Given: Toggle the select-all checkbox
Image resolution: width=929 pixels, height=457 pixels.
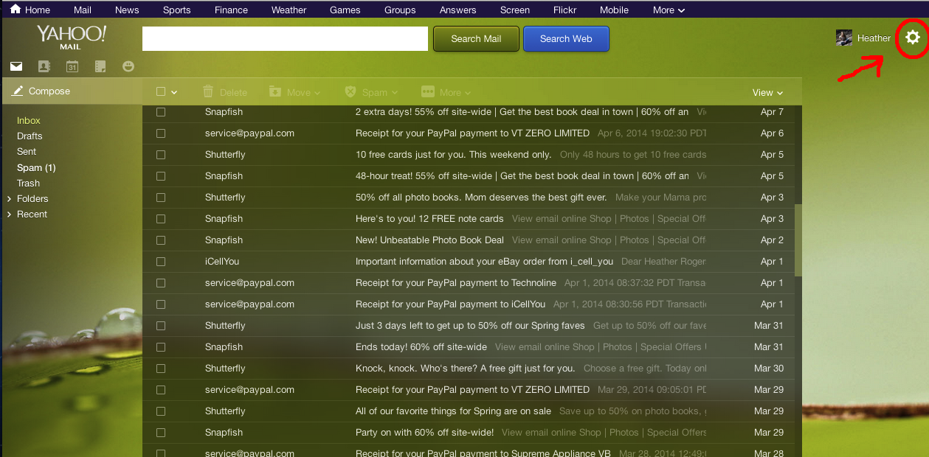Looking at the screenshot, I should point(161,92).
